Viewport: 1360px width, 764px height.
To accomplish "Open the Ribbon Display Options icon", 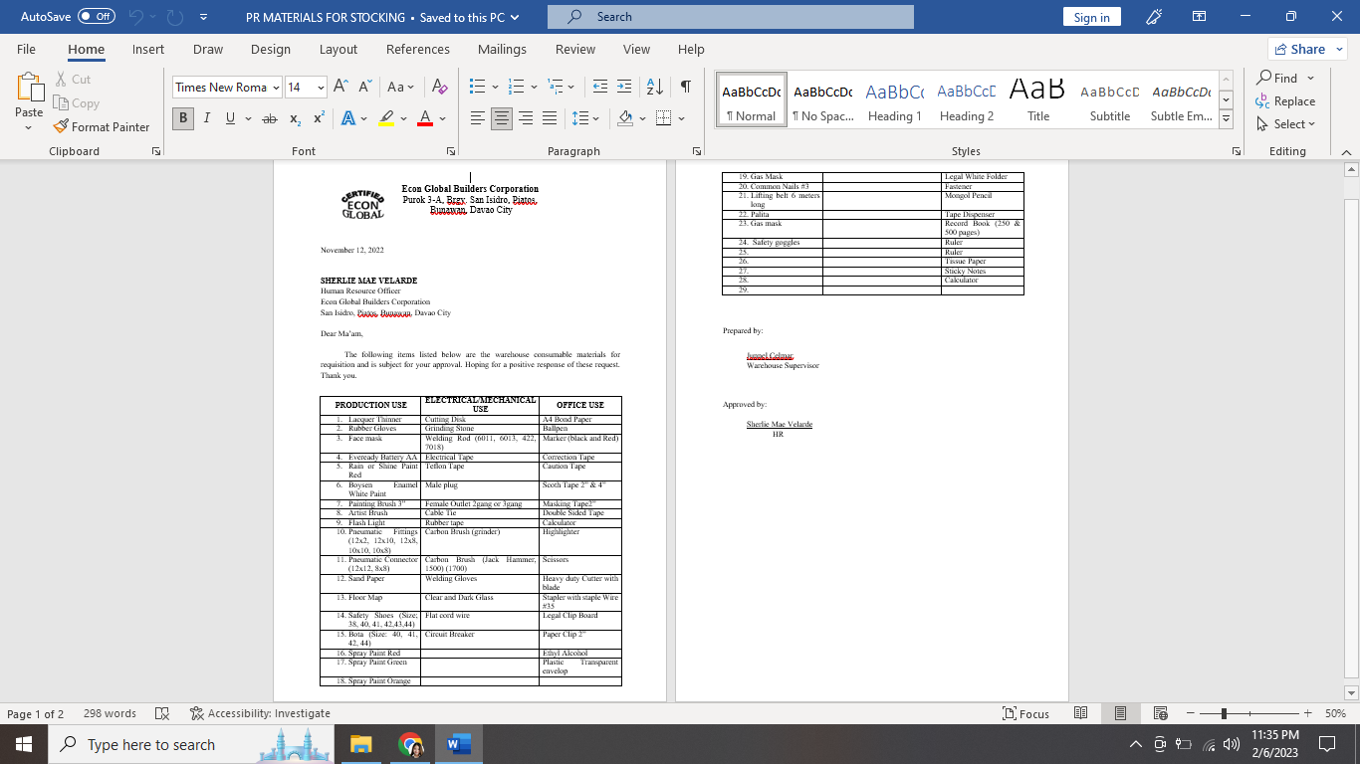I will click(1200, 17).
